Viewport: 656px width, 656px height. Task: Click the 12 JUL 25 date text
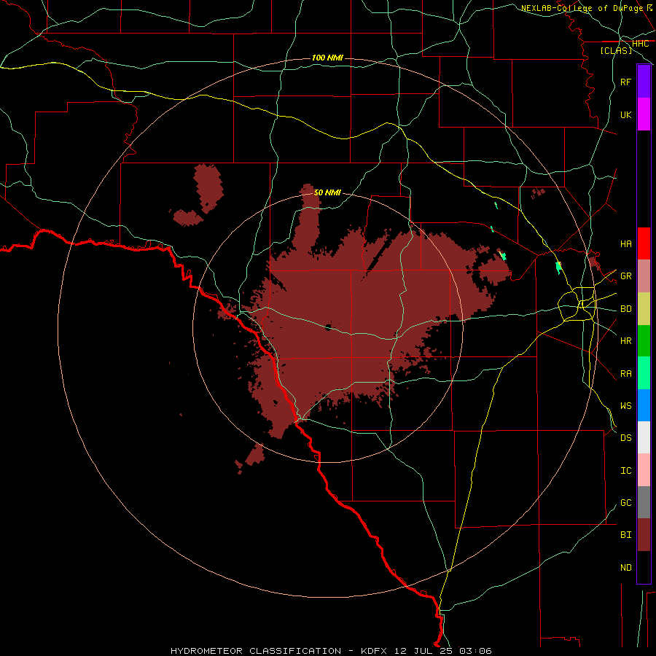pyautogui.click(x=424, y=651)
